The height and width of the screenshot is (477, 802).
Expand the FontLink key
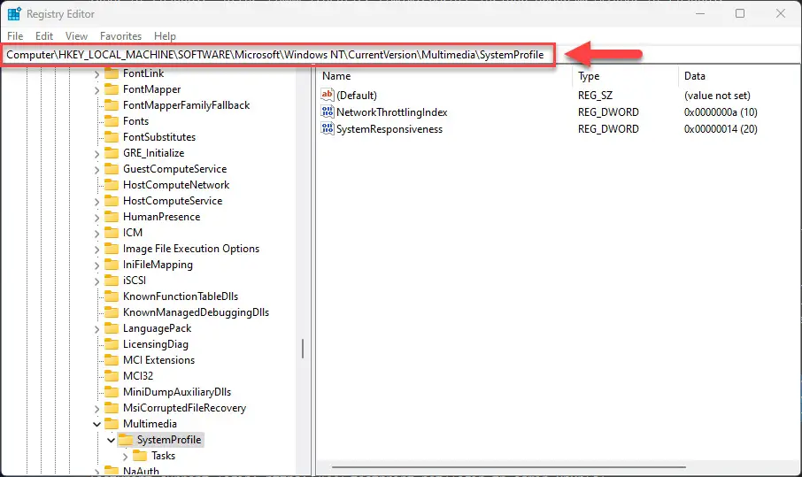pos(96,74)
